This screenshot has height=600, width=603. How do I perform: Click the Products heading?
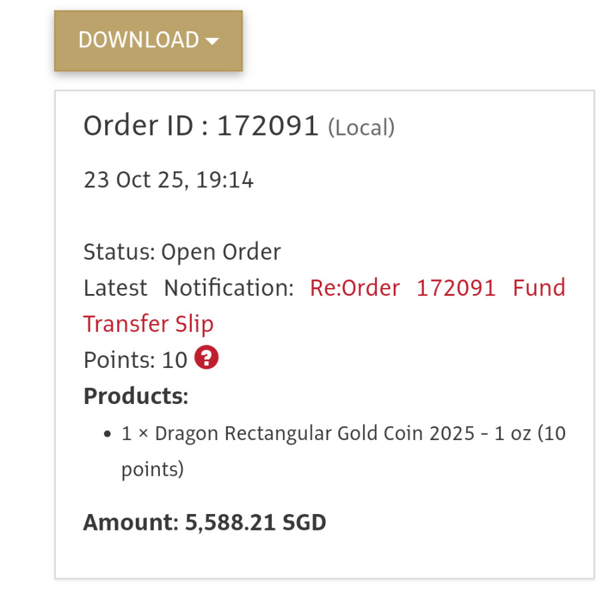[136, 396]
